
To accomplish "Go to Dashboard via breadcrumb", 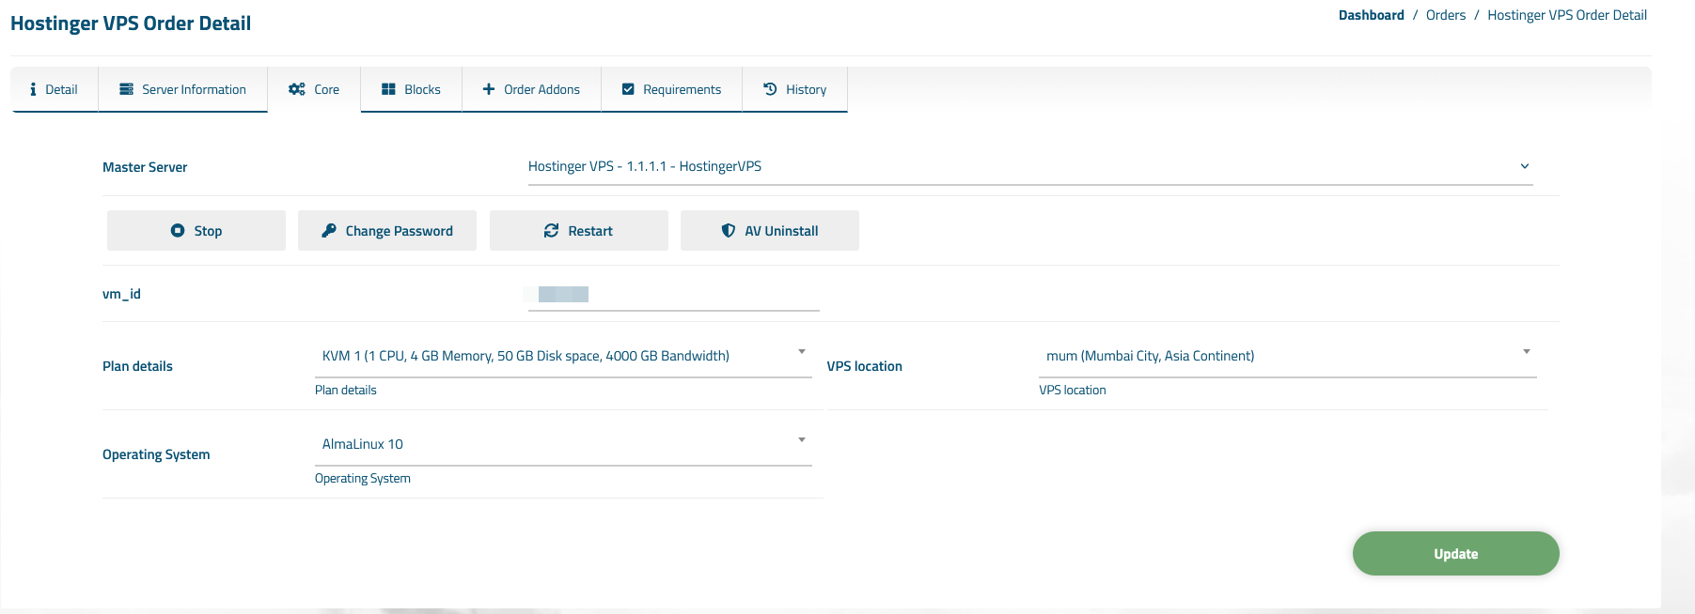I will (1372, 14).
